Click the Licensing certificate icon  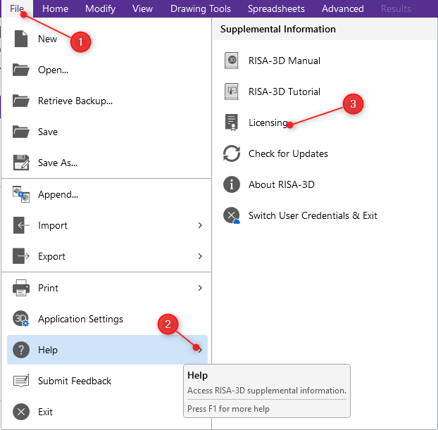[x=232, y=122]
